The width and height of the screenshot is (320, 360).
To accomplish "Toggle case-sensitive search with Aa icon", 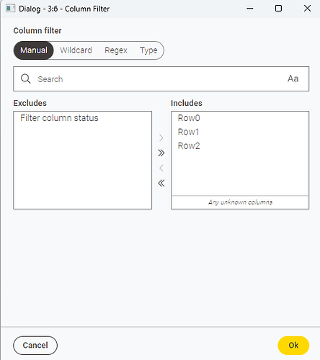I will [293, 78].
